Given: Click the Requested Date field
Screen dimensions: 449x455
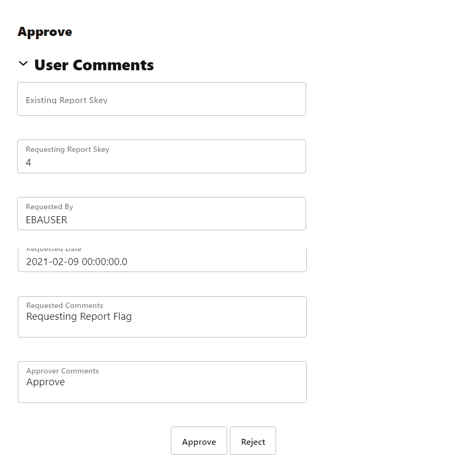Looking at the screenshot, I should point(161,258).
